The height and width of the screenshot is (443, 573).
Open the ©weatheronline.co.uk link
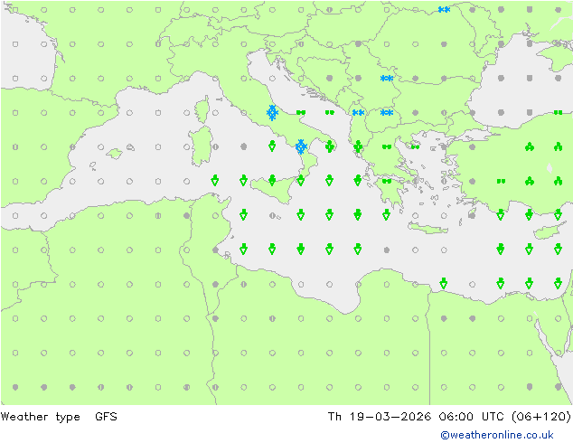click(x=496, y=435)
